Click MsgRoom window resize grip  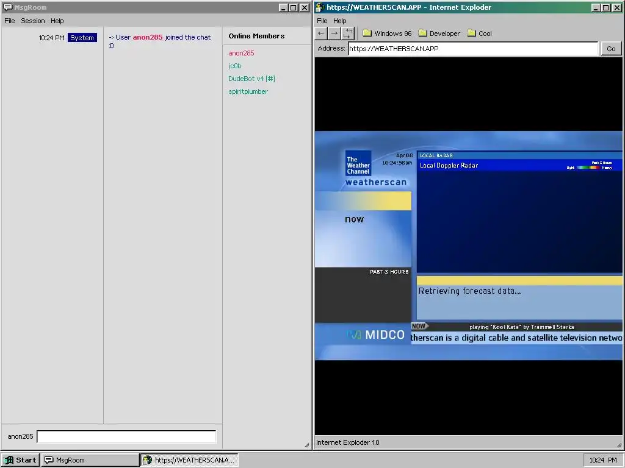307,445
